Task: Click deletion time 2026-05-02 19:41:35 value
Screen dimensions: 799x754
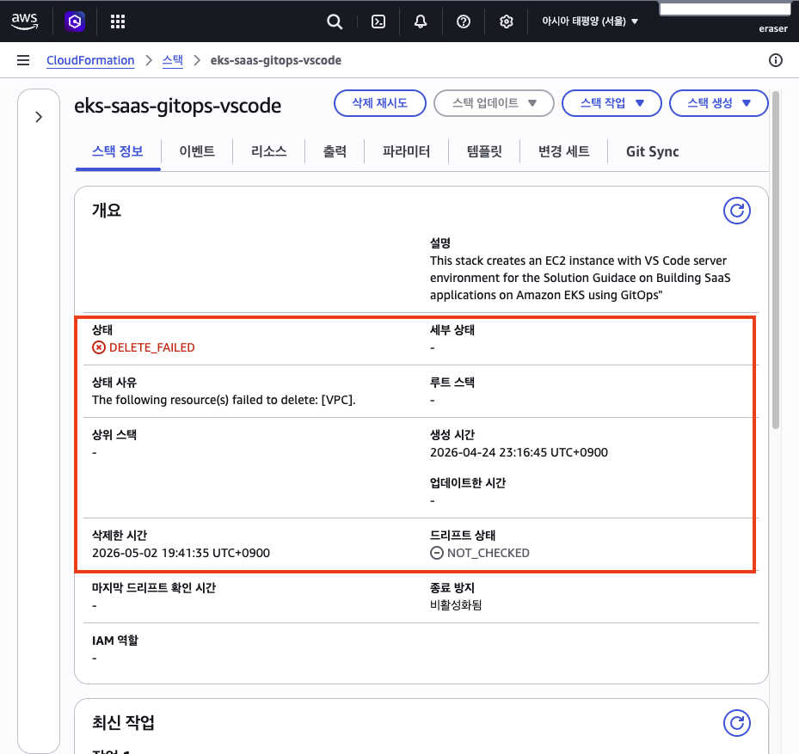Action: click(x=181, y=553)
